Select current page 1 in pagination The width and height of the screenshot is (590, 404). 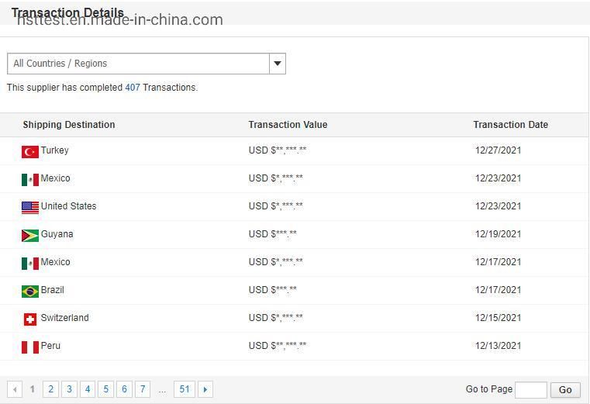point(33,389)
